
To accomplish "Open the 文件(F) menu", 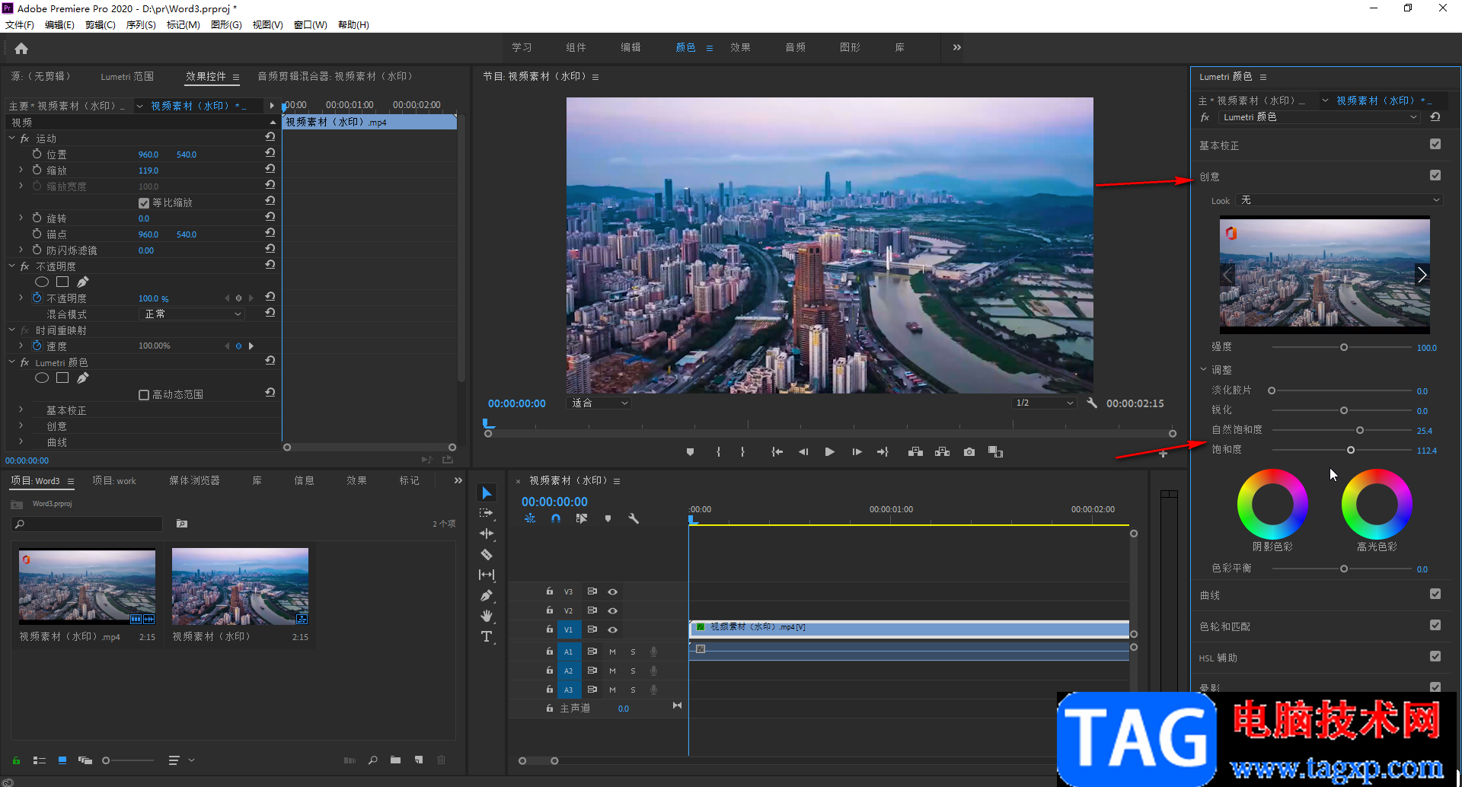I will [20, 25].
